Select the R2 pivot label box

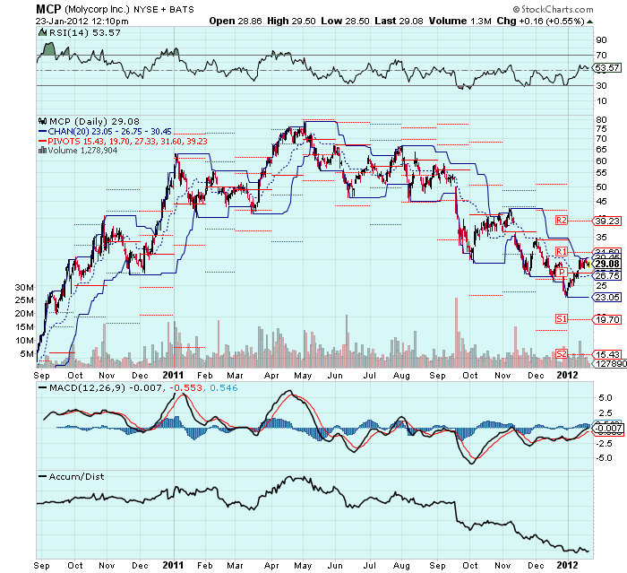click(562, 221)
